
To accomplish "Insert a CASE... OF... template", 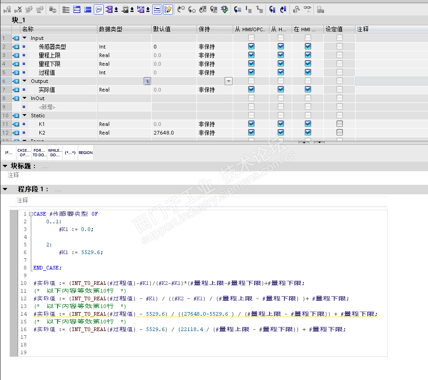I will 24,153.
